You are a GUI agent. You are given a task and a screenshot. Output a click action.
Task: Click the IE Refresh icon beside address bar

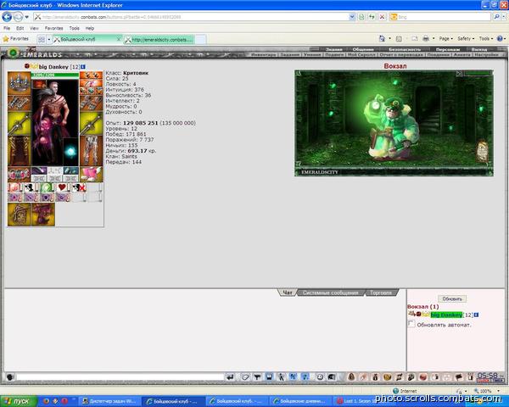372,17
